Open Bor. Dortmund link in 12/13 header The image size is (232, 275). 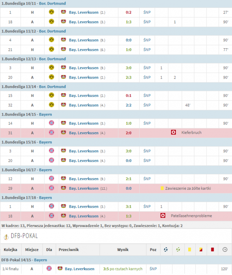click(x=52, y=59)
